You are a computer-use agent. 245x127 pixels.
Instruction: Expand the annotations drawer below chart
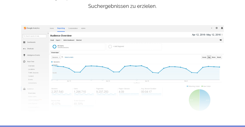pyautogui.click(x=137, y=83)
